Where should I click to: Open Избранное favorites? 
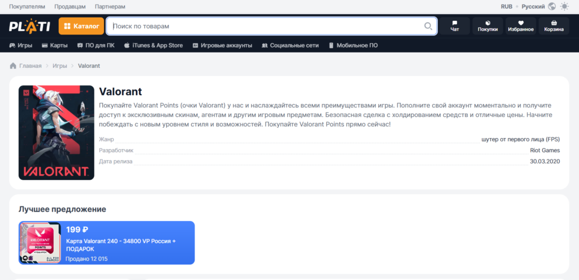[521, 26]
